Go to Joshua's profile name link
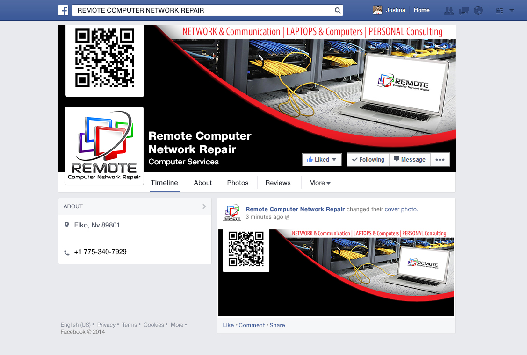This screenshot has width=527, height=355. [395, 10]
